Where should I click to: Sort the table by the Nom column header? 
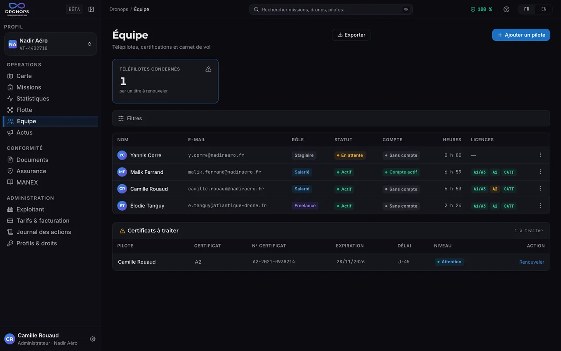pyautogui.click(x=123, y=140)
